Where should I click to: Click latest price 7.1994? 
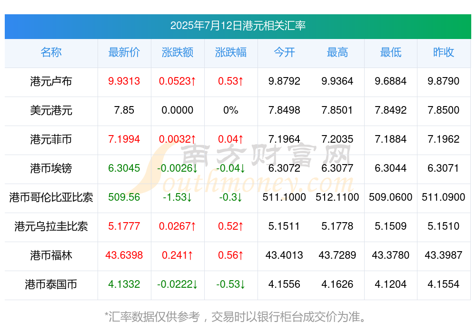point(124,139)
